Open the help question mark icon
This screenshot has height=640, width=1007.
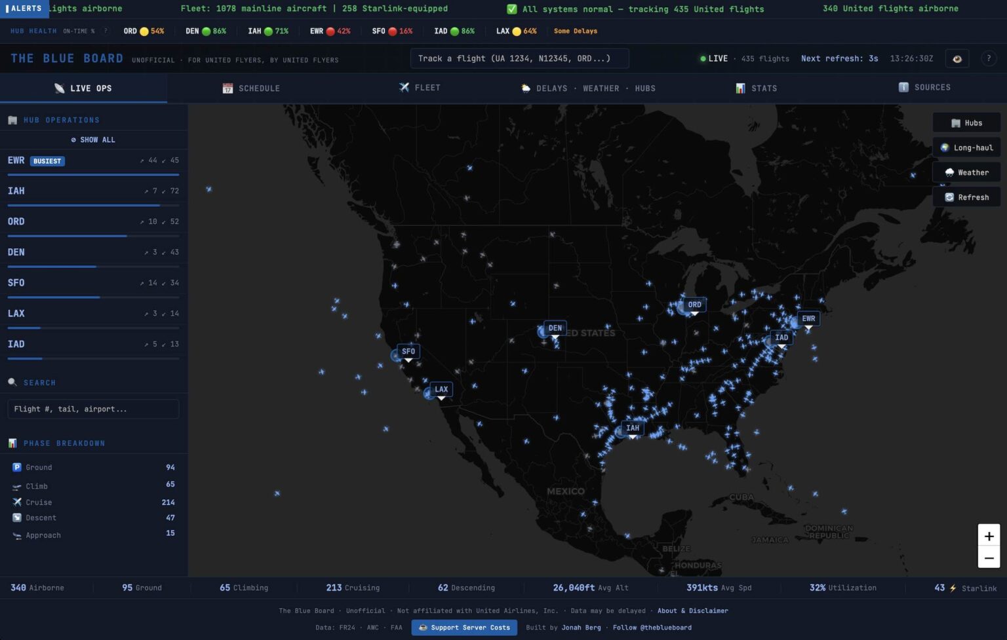[x=989, y=59]
